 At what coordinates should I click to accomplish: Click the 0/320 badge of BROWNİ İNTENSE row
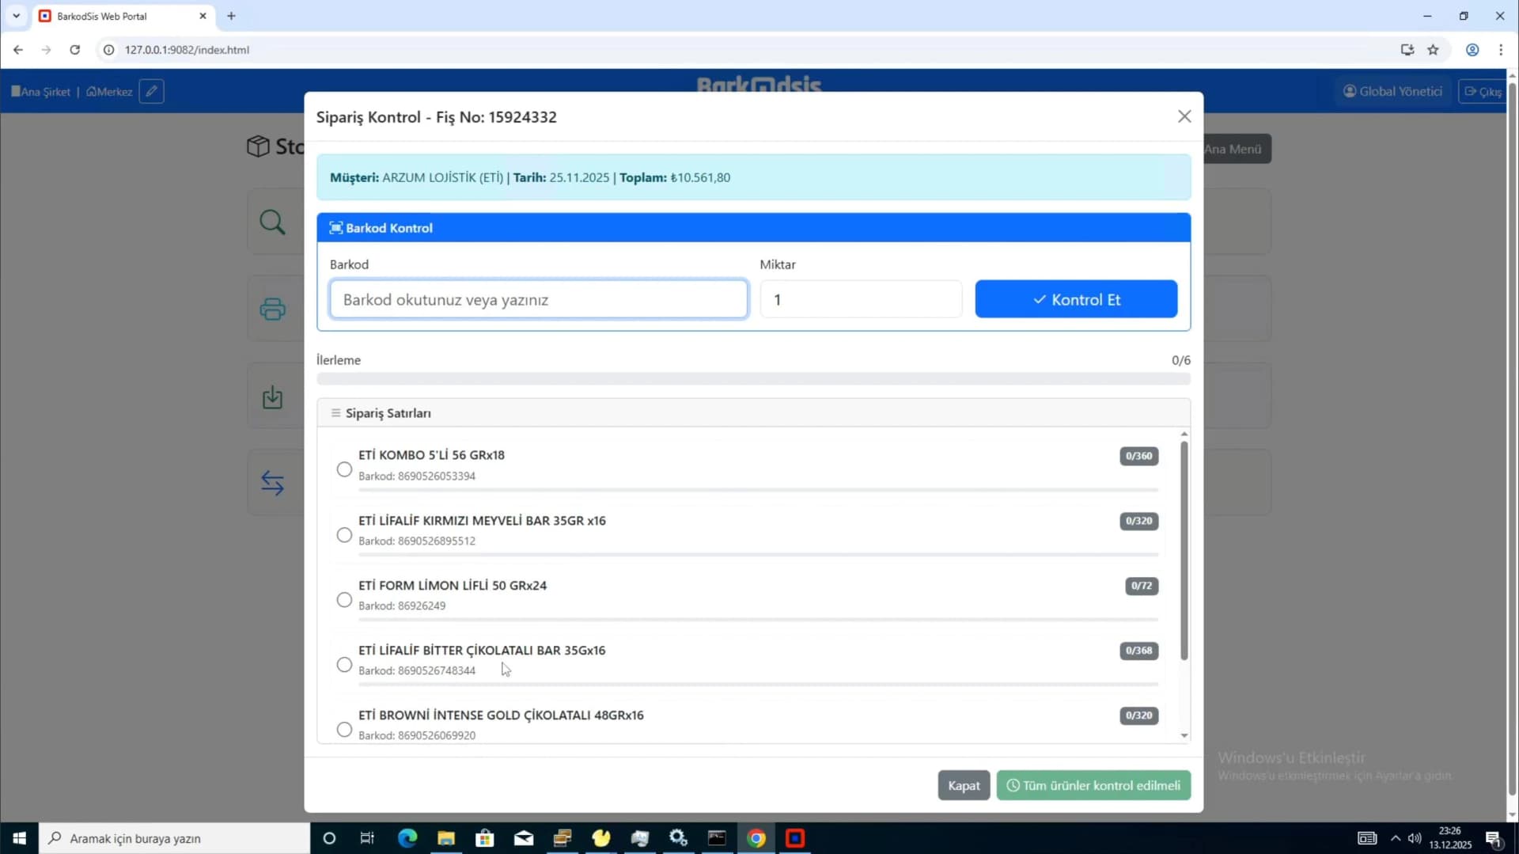1138,715
